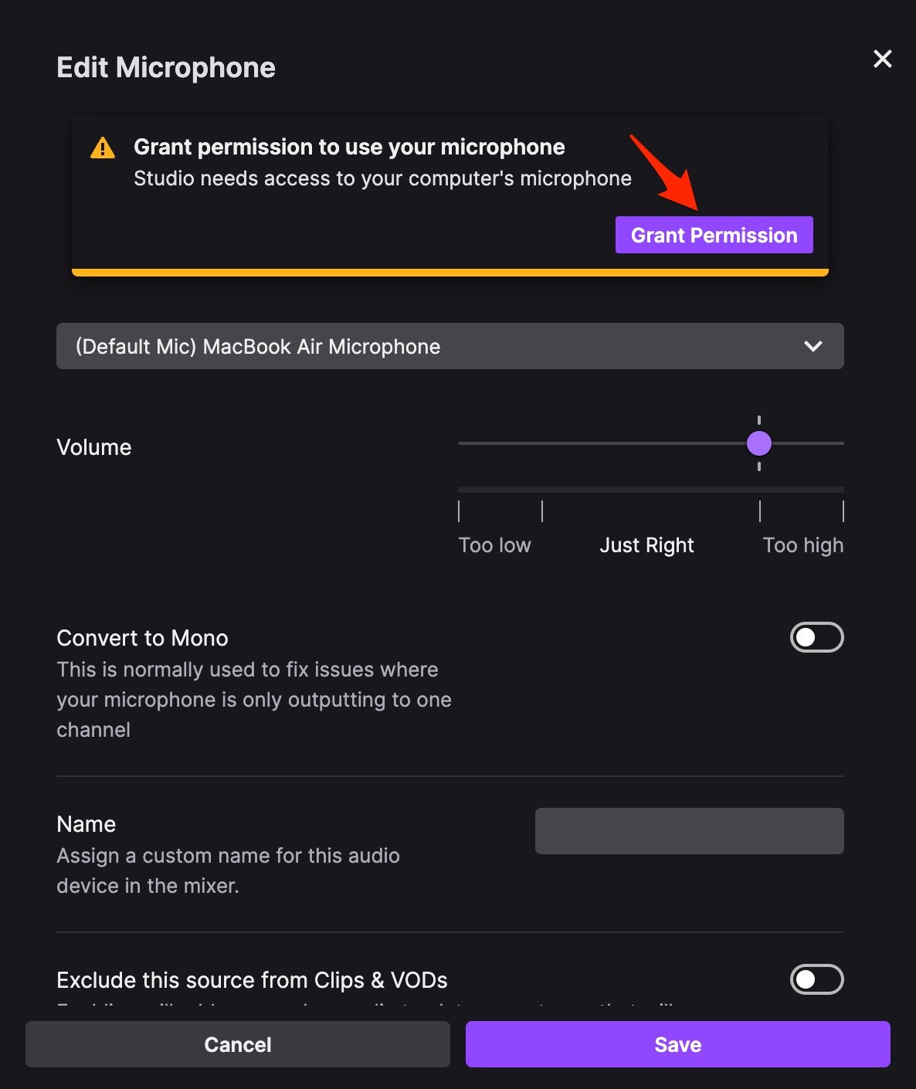Image resolution: width=916 pixels, height=1089 pixels.
Task: Select the (Default Mic) MacBook Air Microphone entry
Action: pyautogui.click(x=256, y=346)
